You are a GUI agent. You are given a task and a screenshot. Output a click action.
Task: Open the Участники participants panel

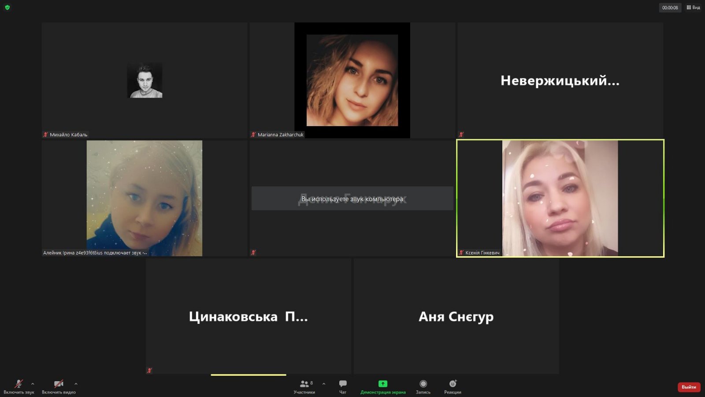[304, 387]
